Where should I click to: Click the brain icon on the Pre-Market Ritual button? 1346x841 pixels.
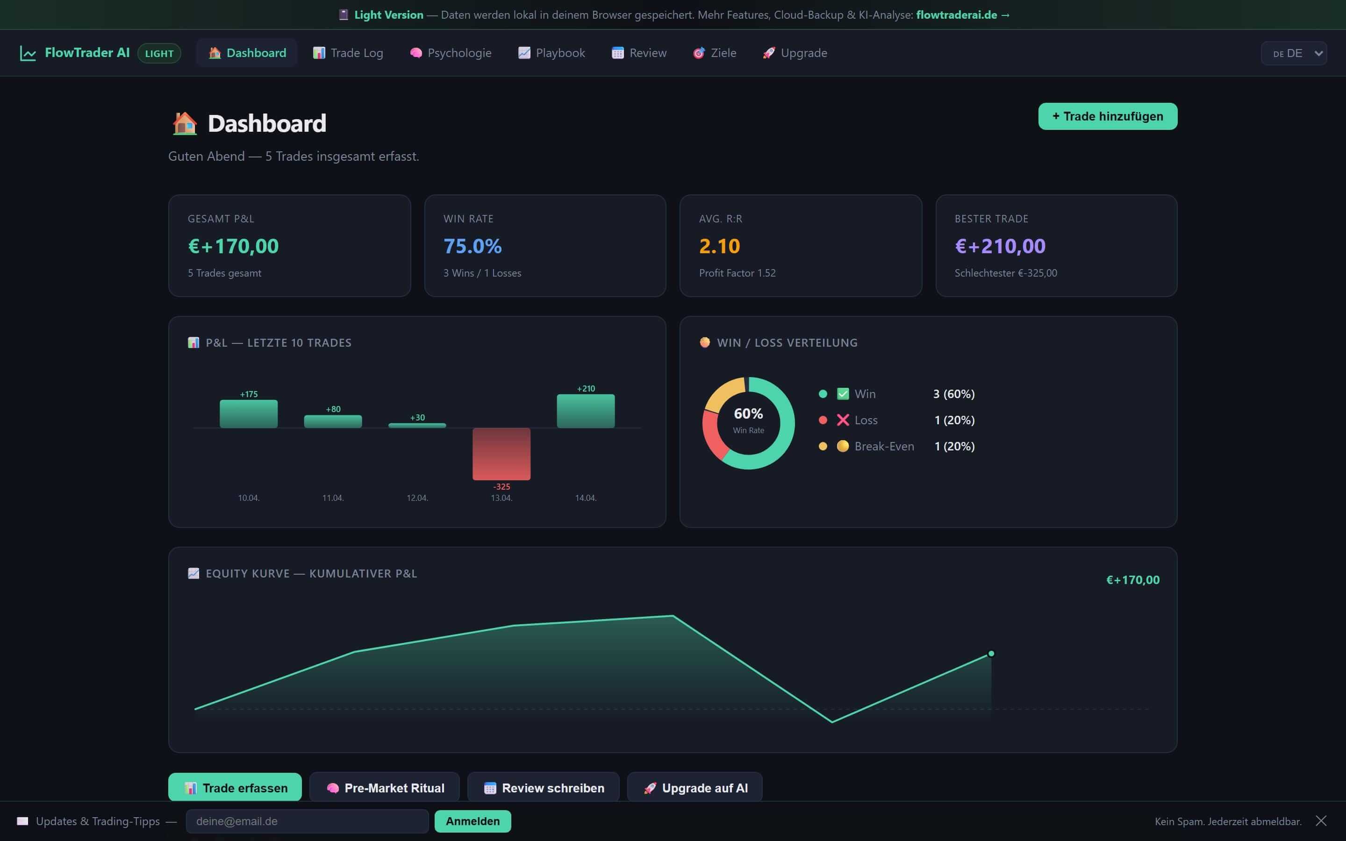pos(333,788)
